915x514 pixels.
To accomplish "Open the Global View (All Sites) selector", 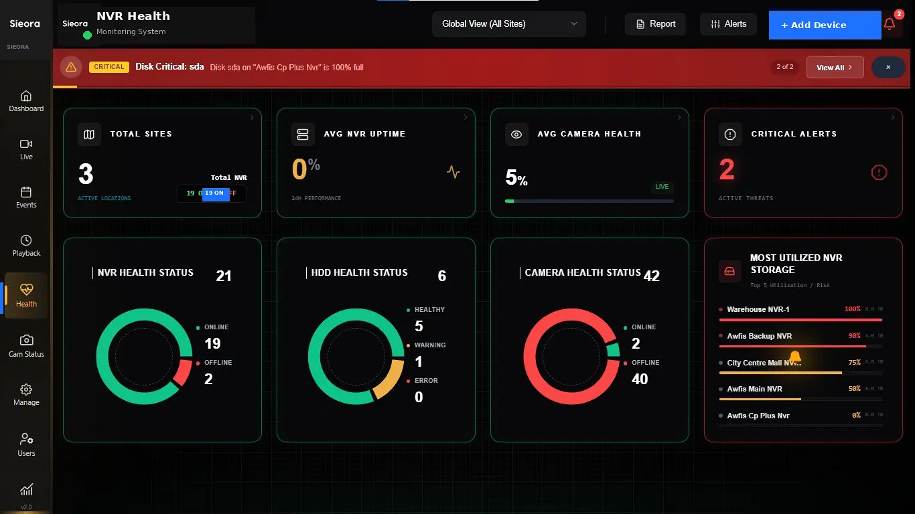I will pos(508,23).
